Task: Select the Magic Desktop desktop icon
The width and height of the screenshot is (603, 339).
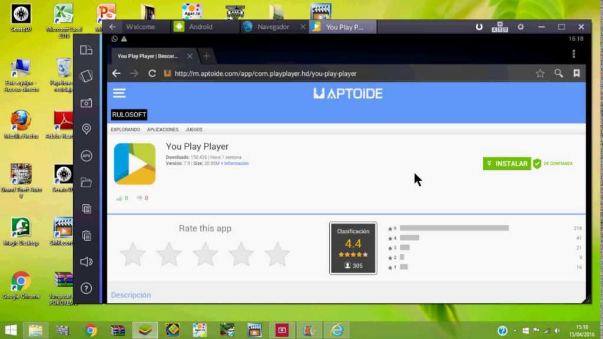Action: 21,231
